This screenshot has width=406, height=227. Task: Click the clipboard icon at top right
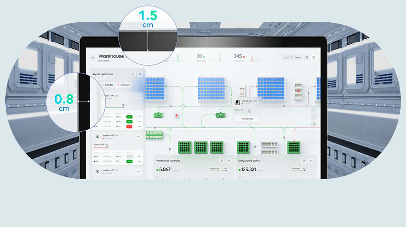point(314,58)
